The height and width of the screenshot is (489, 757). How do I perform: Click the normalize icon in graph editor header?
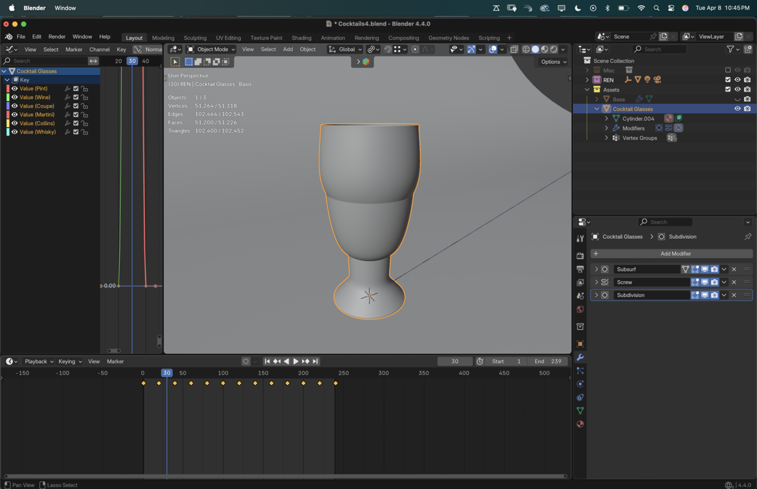coord(138,50)
